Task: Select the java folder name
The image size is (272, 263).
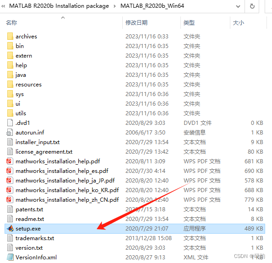Action: point(21,75)
